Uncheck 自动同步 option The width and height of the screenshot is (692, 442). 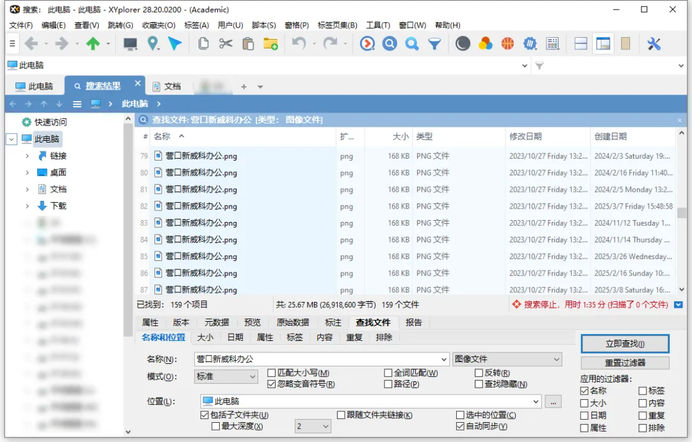coord(460,427)
